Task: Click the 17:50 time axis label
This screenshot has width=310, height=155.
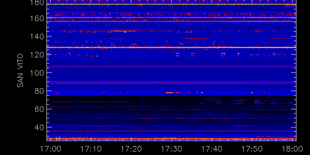Action: (x=251, y=149)
